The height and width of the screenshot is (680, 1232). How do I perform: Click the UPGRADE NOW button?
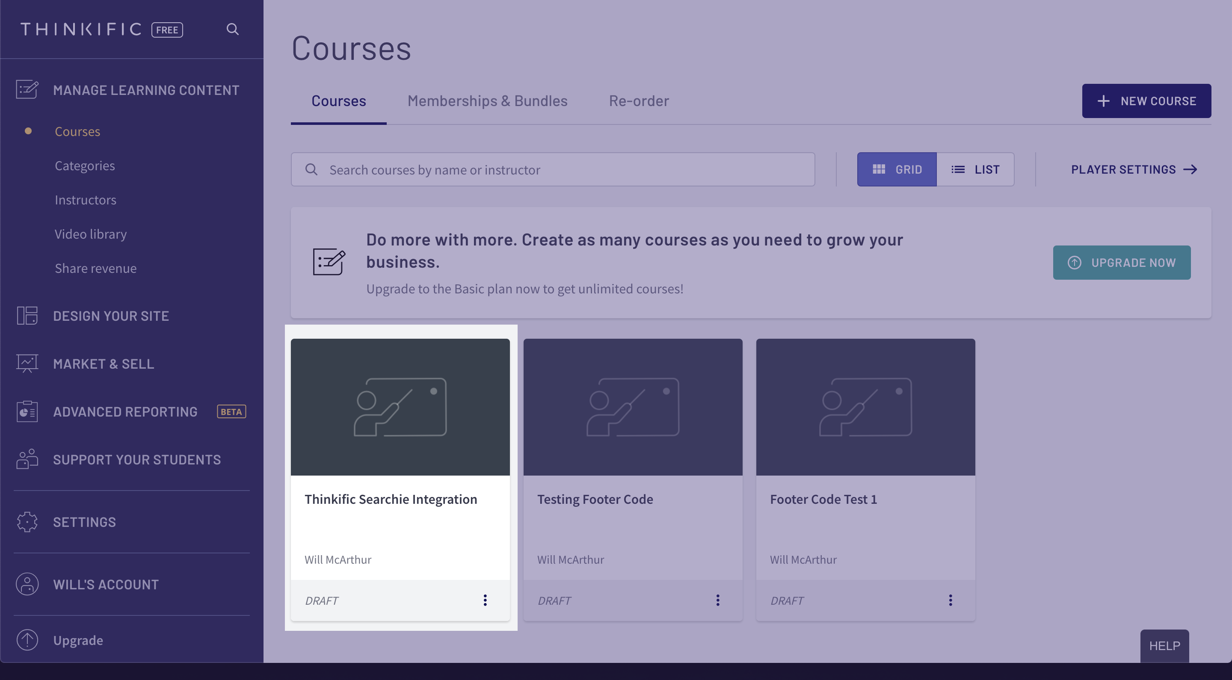[x=1122, y=263]
